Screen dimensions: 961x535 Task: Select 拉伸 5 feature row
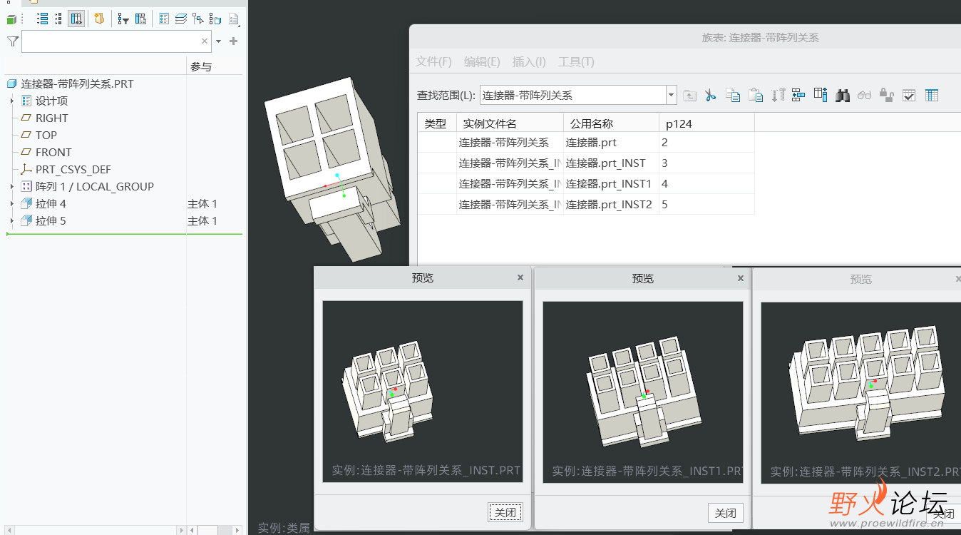click(x=51, y=220)
